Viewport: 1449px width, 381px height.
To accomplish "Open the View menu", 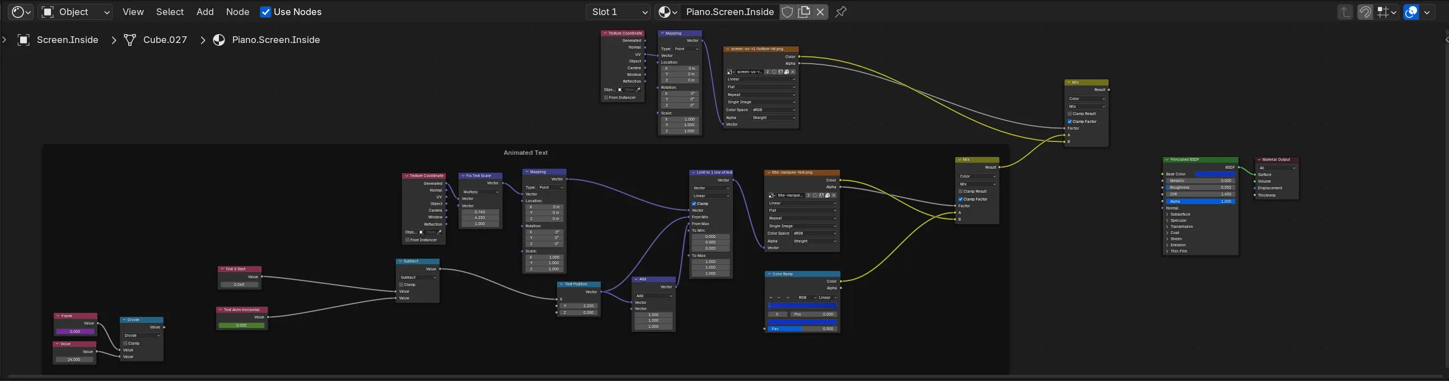I will [133, 12].
